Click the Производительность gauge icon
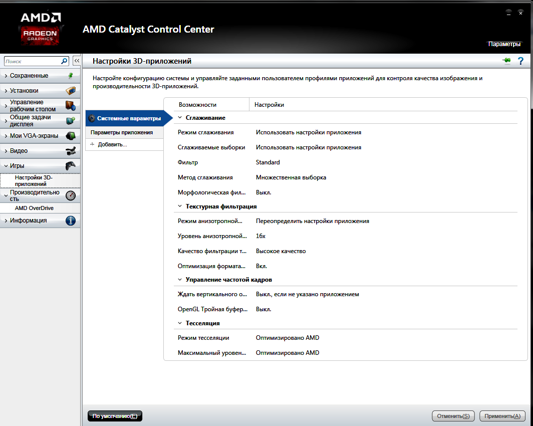The width and height of the screenshot is (533, 426). 71,195
